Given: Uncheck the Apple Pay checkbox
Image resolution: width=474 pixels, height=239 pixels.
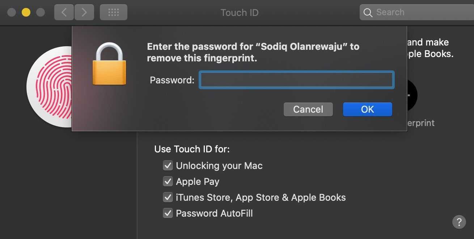Looking at the screenshot, I should coord(168,182).
